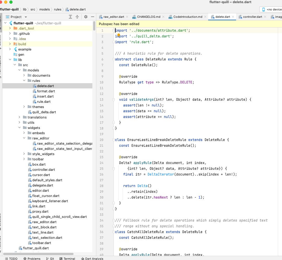
Task: Select flutter_quill.dart file in tree
Action: point(36,248)
